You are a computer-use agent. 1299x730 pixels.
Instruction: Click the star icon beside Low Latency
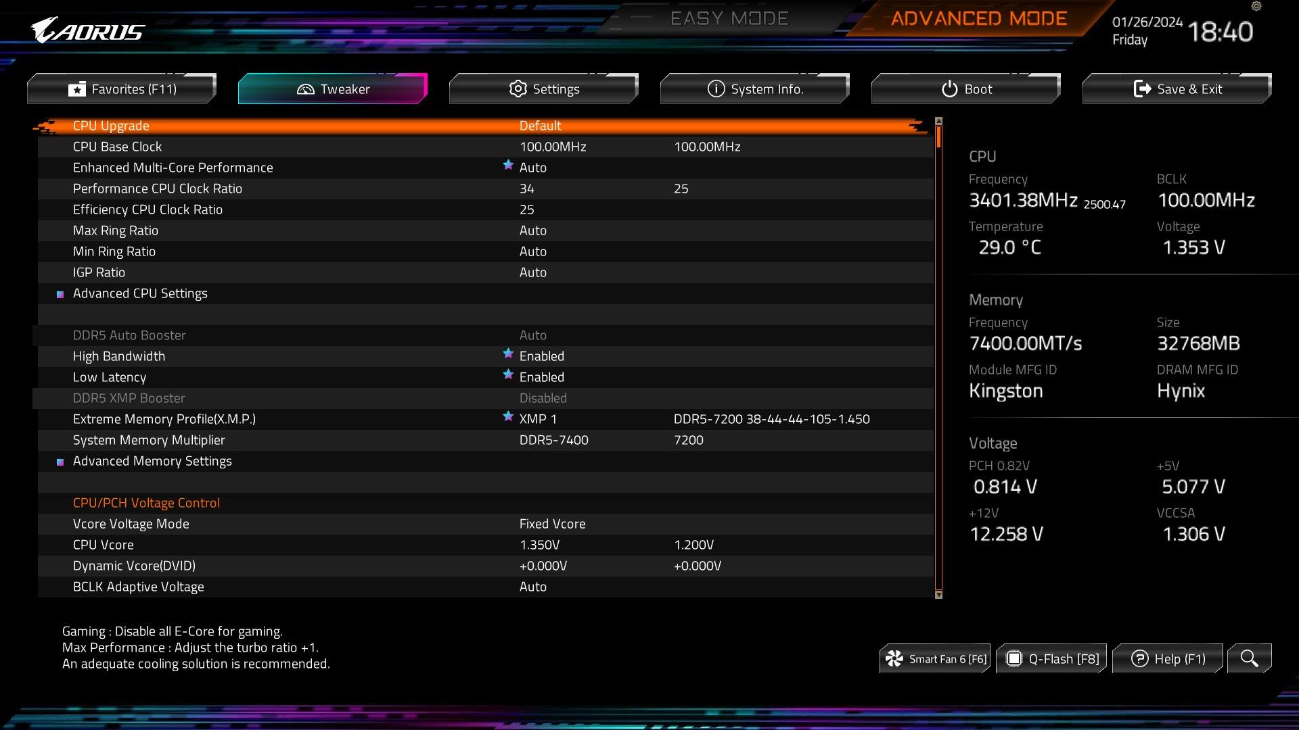[508, 374]
